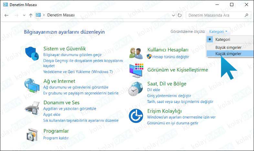The image size is (254, 151).
Task: Click Aygıtları ve yazıcıları görüntüle
Action: pyautogui.click(x=70, y=109)
